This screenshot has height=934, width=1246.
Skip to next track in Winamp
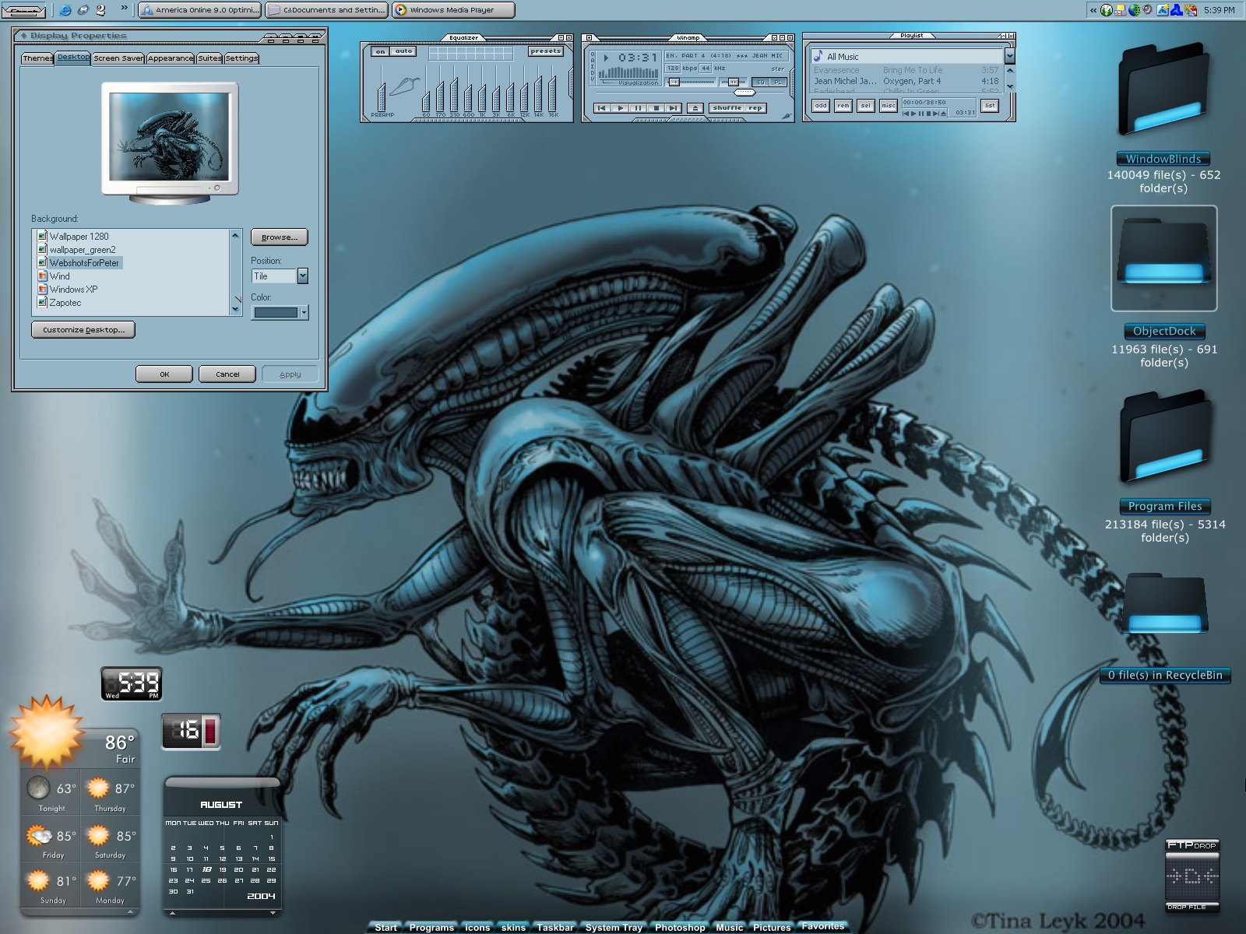pyautogui.click(x=674, y=108)
